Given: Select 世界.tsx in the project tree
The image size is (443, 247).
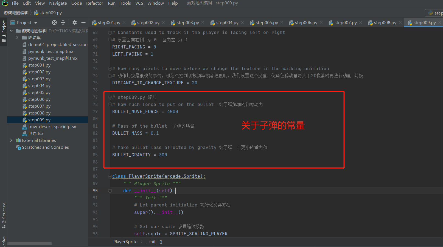Looking at the screenshot, I should click(x=35, y=133).
